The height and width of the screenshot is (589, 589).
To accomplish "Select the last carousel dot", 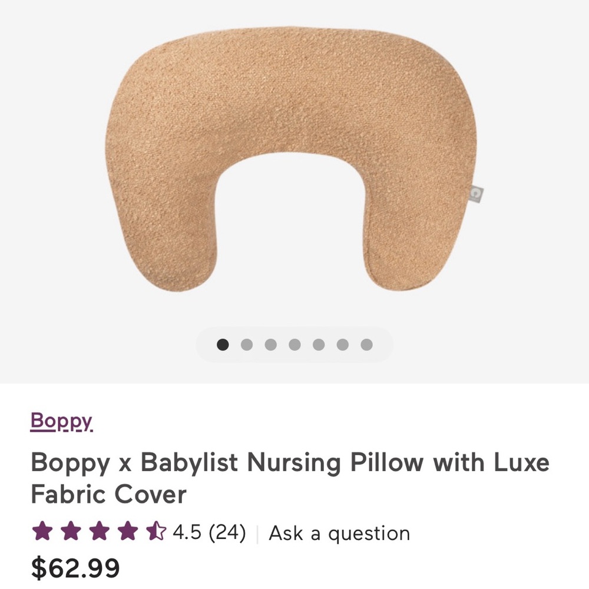I will [366, 344].
